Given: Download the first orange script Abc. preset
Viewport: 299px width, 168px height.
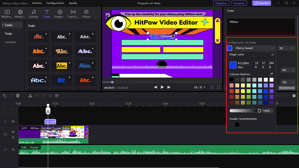Looking at the screenshot, I should pyautogui.click(x=46, y=34).
